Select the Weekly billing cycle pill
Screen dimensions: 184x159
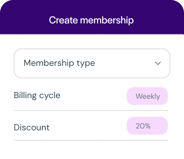point(147,96)
